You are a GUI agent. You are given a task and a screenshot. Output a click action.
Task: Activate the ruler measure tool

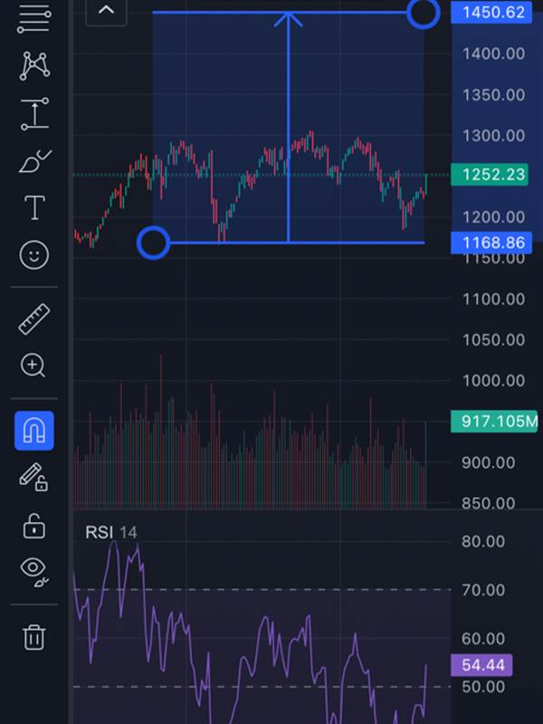coord(34,319)
